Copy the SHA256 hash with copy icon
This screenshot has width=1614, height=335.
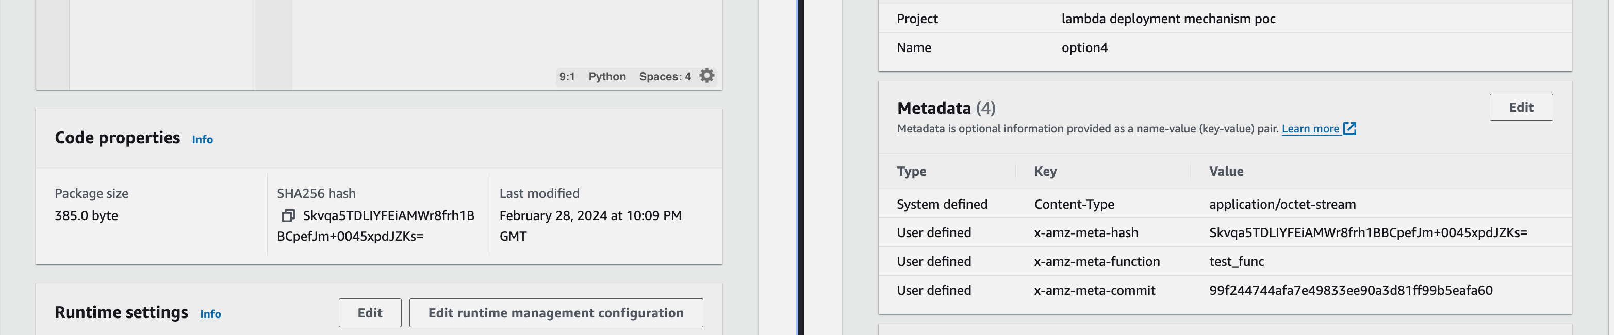[288, 215]
